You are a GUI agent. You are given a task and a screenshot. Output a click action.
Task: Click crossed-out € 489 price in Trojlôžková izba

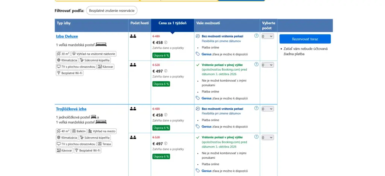click(x=156, y=109)
